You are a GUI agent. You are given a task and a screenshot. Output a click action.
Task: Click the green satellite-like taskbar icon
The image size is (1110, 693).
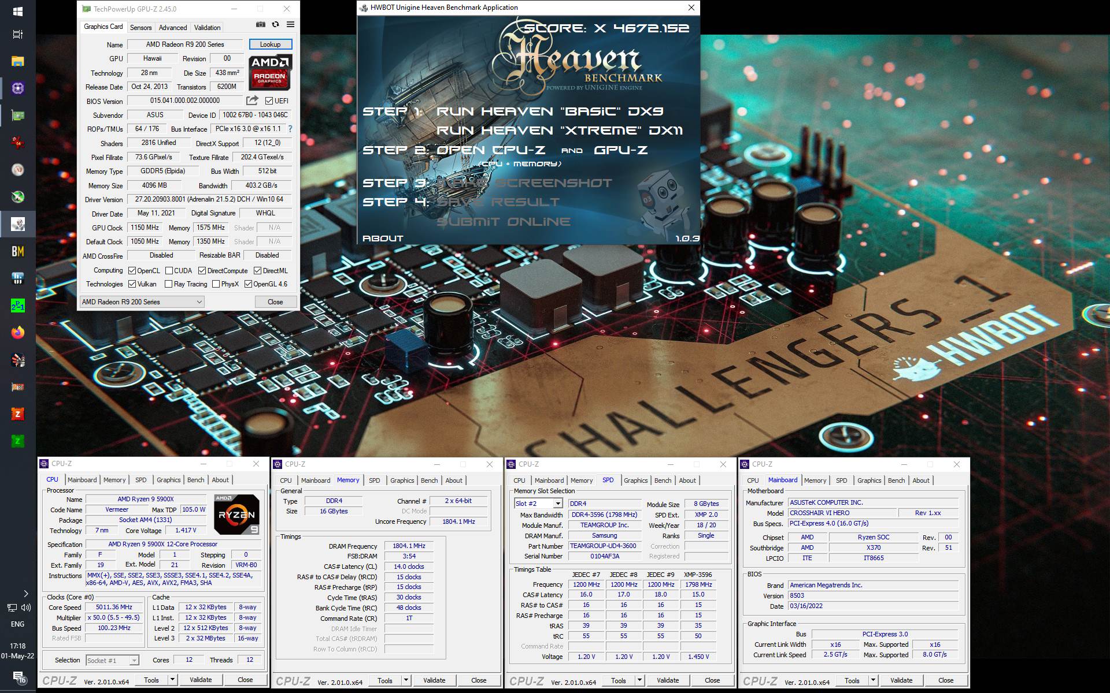[17, 197]
